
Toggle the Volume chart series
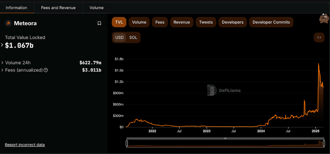(139, 22)
